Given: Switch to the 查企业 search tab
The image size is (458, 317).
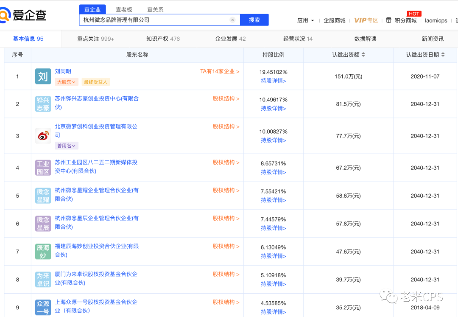Looking at the screenshot, I should point(92,10).
